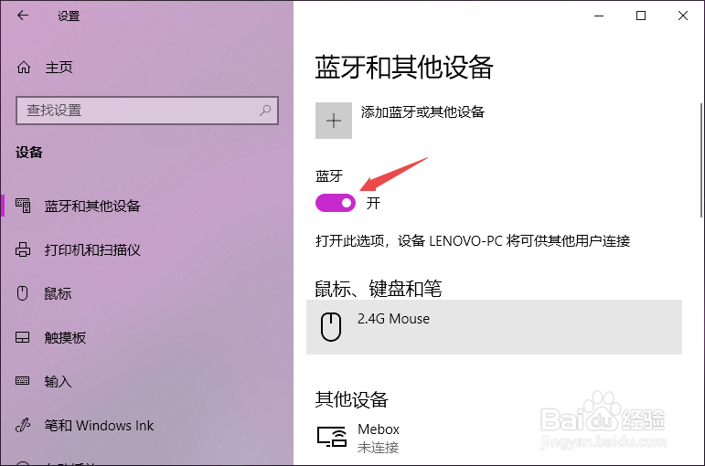
Task: Close the Settings window
Action: (x=683, y=16)
